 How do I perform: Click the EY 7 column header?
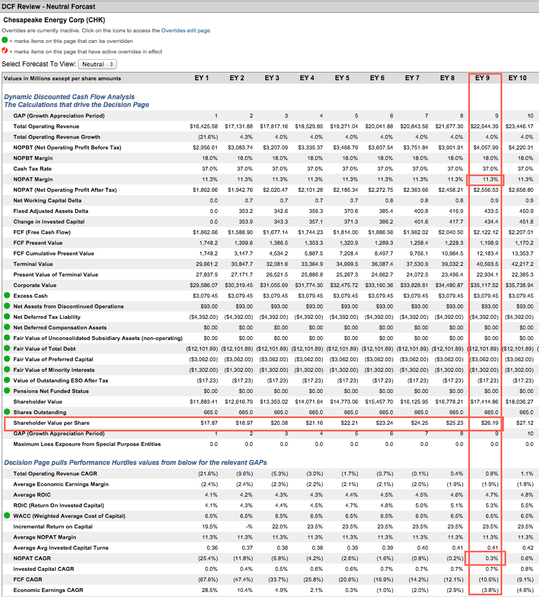(412, 78)
